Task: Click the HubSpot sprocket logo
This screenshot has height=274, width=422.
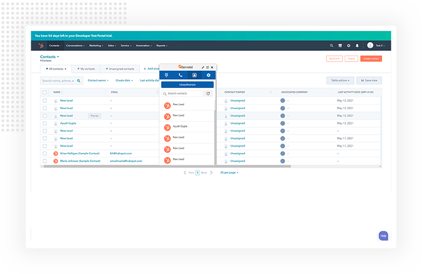Action: pos(41,46)
